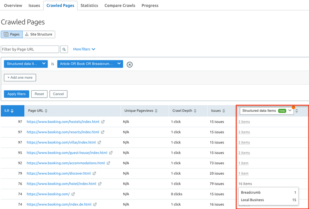Open Article OR Book OR Breadcrum... value dropdown
309x209 pixels.
point(90,64)
